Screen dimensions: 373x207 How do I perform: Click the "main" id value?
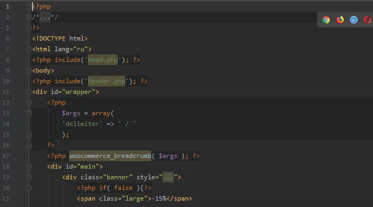[88, 166]
